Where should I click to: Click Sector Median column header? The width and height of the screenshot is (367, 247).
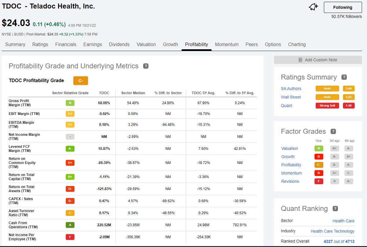[133, 93]
